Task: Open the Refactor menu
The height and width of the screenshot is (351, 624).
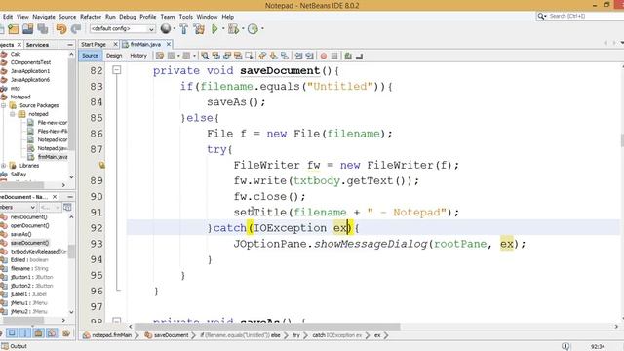Action: (x=91, y=17)
